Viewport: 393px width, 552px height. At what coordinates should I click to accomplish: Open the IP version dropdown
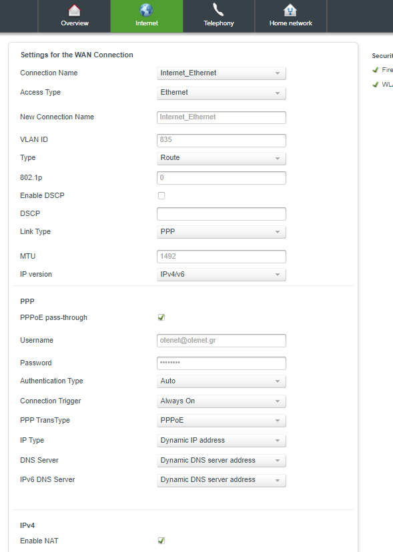[222, 275]
